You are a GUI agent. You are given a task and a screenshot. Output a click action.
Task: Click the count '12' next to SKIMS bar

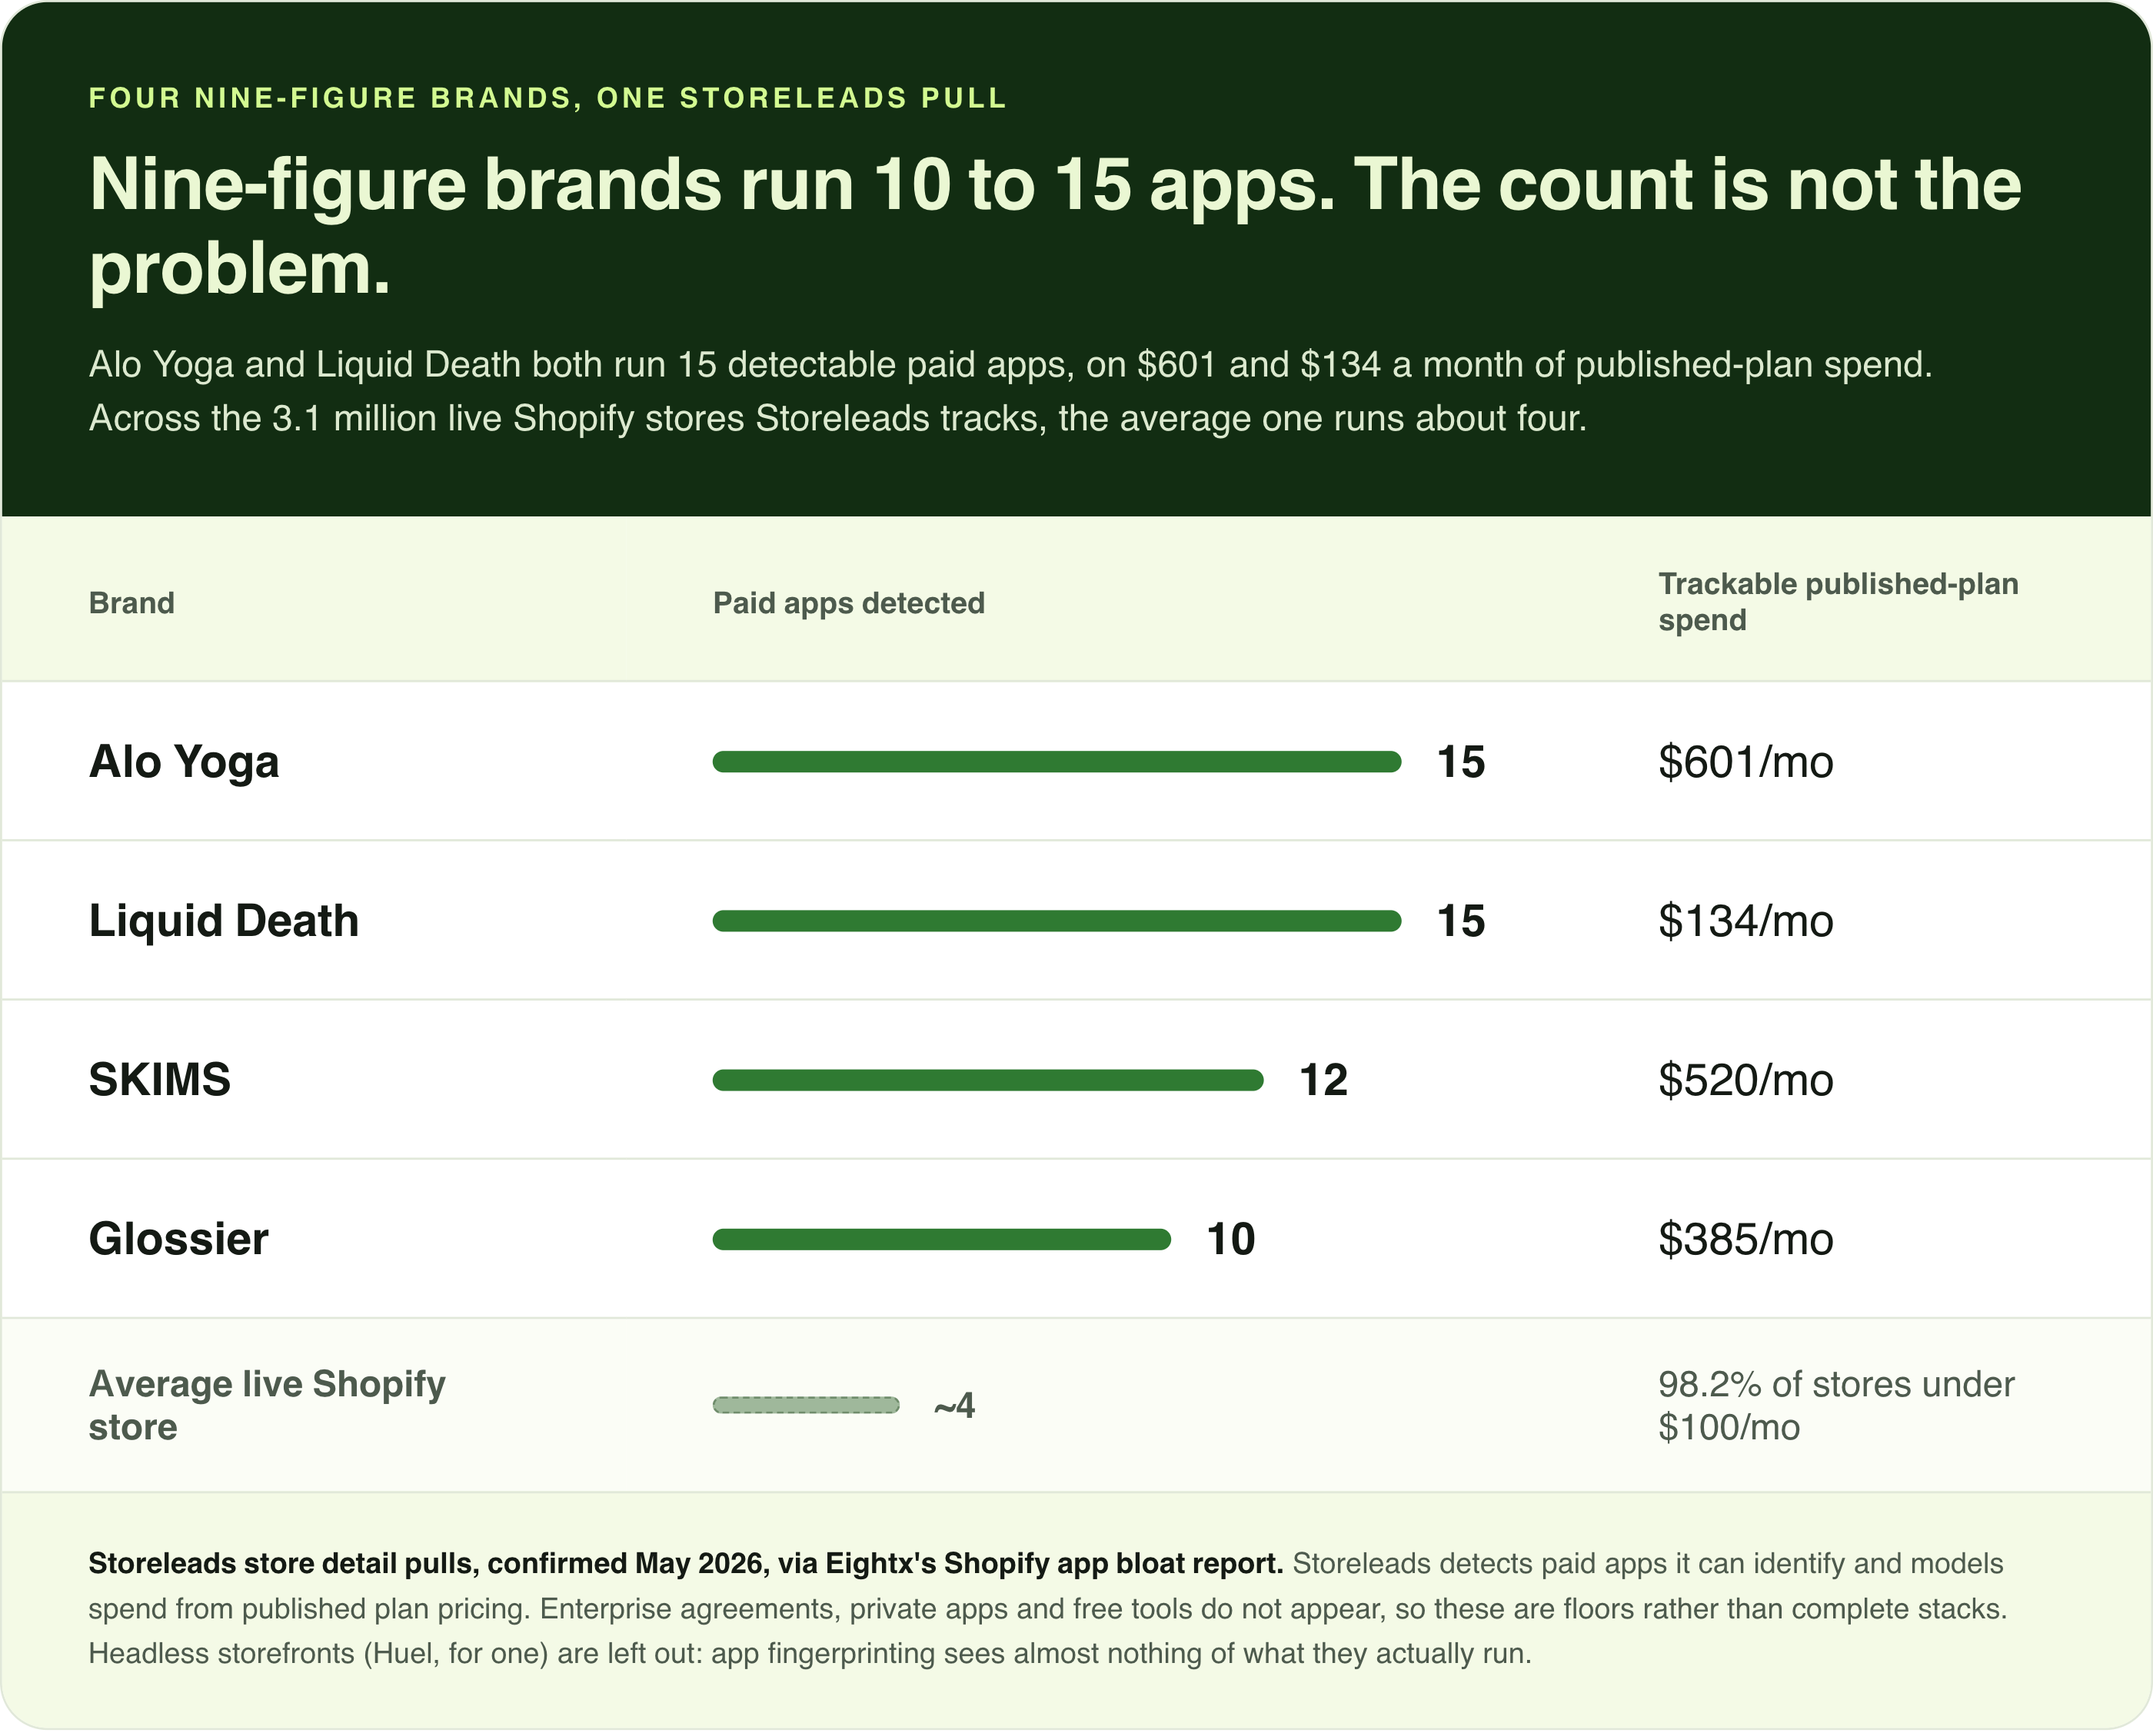click(x=1323, y=1080)
